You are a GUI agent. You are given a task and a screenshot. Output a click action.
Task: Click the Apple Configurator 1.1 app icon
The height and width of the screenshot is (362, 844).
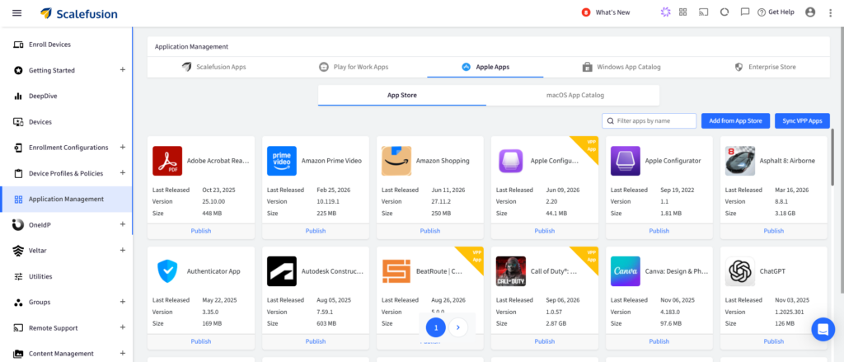[626, 161]
